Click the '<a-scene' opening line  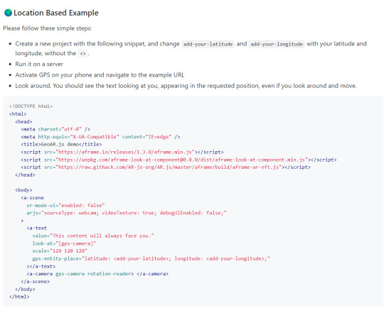[32, 198]
